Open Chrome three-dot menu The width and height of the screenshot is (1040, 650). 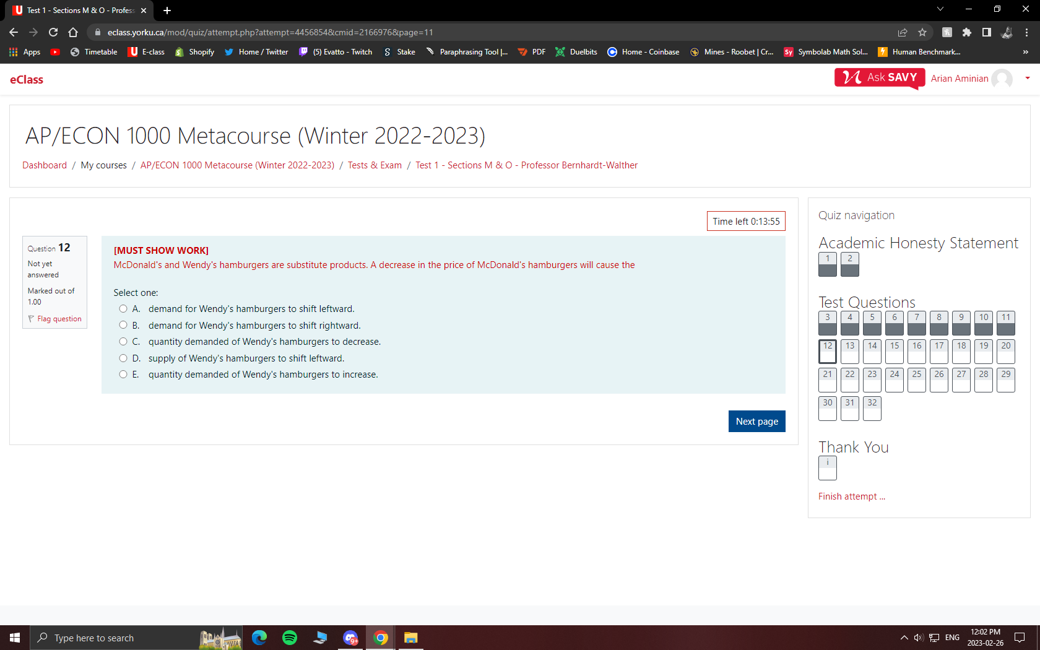(1026, 32)
